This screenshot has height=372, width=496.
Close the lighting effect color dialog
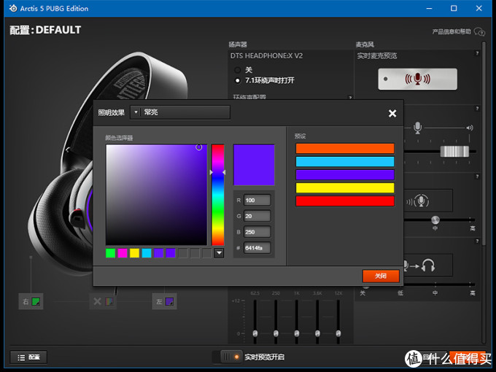point(392,113)
